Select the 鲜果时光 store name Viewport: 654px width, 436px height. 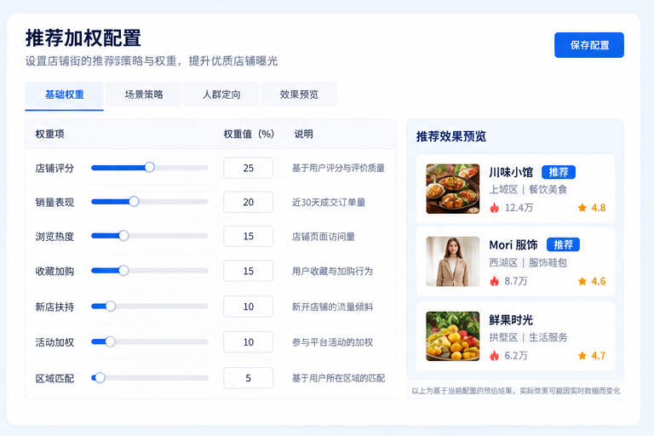pos(511,320)
